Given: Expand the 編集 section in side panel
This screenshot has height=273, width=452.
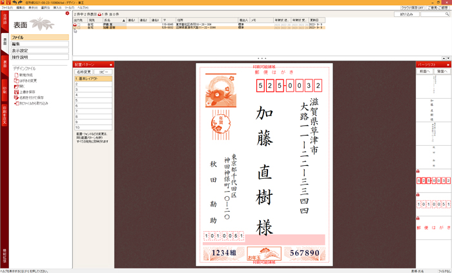Looking at the screenshot, I should pyautogui.click(x=39, y=44).
